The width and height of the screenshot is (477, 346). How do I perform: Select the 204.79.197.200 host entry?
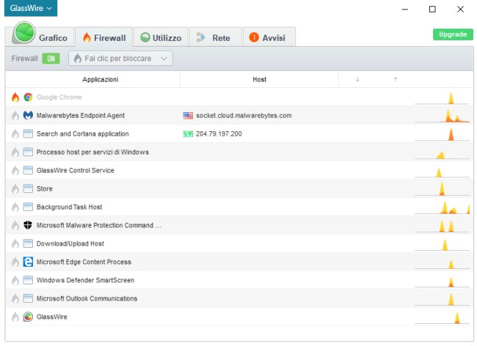(x=219, y=134)
